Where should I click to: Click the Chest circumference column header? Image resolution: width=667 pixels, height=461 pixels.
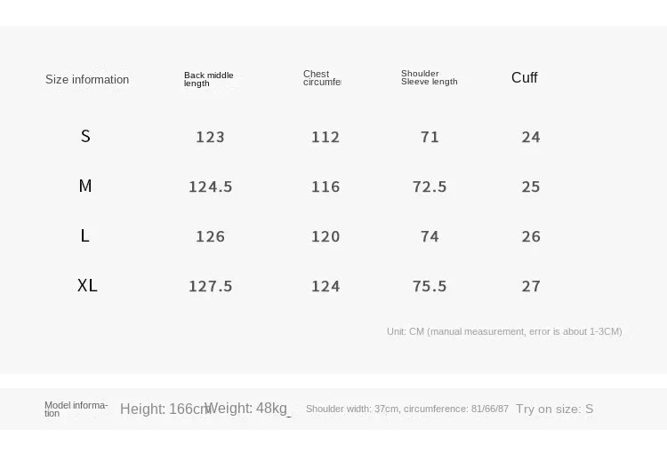(321, 78)
